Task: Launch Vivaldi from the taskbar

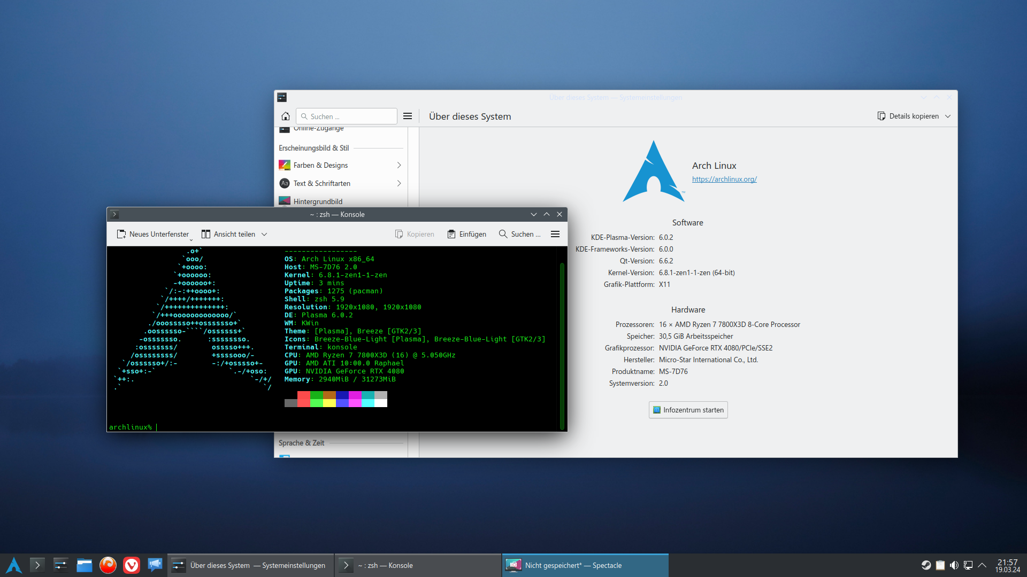Action: pyautogui.click(x=131, y=565)
